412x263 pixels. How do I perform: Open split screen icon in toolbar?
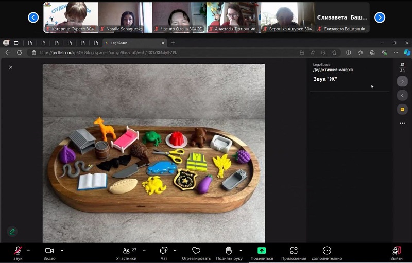pyautogui.click(x=349, y=53)
